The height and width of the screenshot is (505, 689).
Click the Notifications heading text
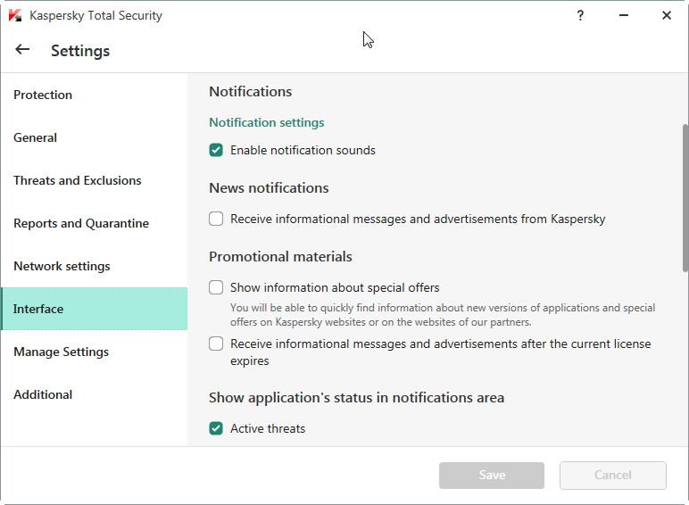(x=251, y=91)
